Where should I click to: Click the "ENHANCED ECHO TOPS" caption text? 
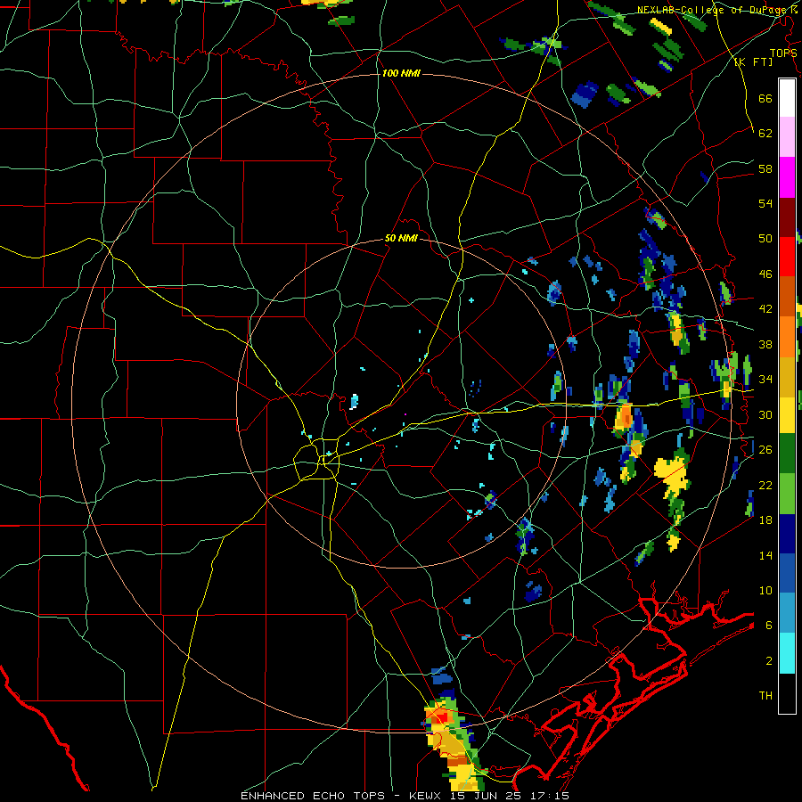313,796
